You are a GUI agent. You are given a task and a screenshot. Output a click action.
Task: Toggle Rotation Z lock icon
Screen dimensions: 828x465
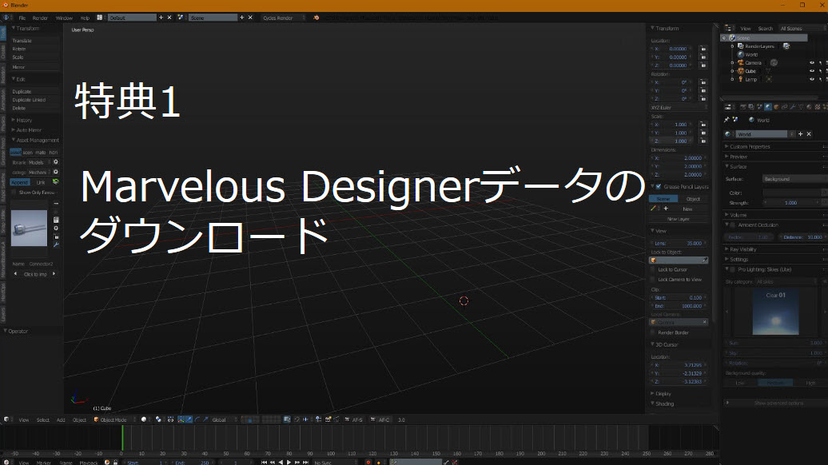click(x=703, y=99)
